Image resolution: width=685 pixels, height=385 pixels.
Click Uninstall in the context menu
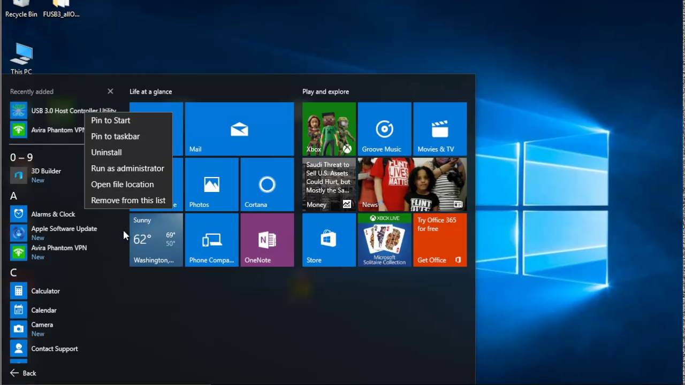(x=128, y=152)
